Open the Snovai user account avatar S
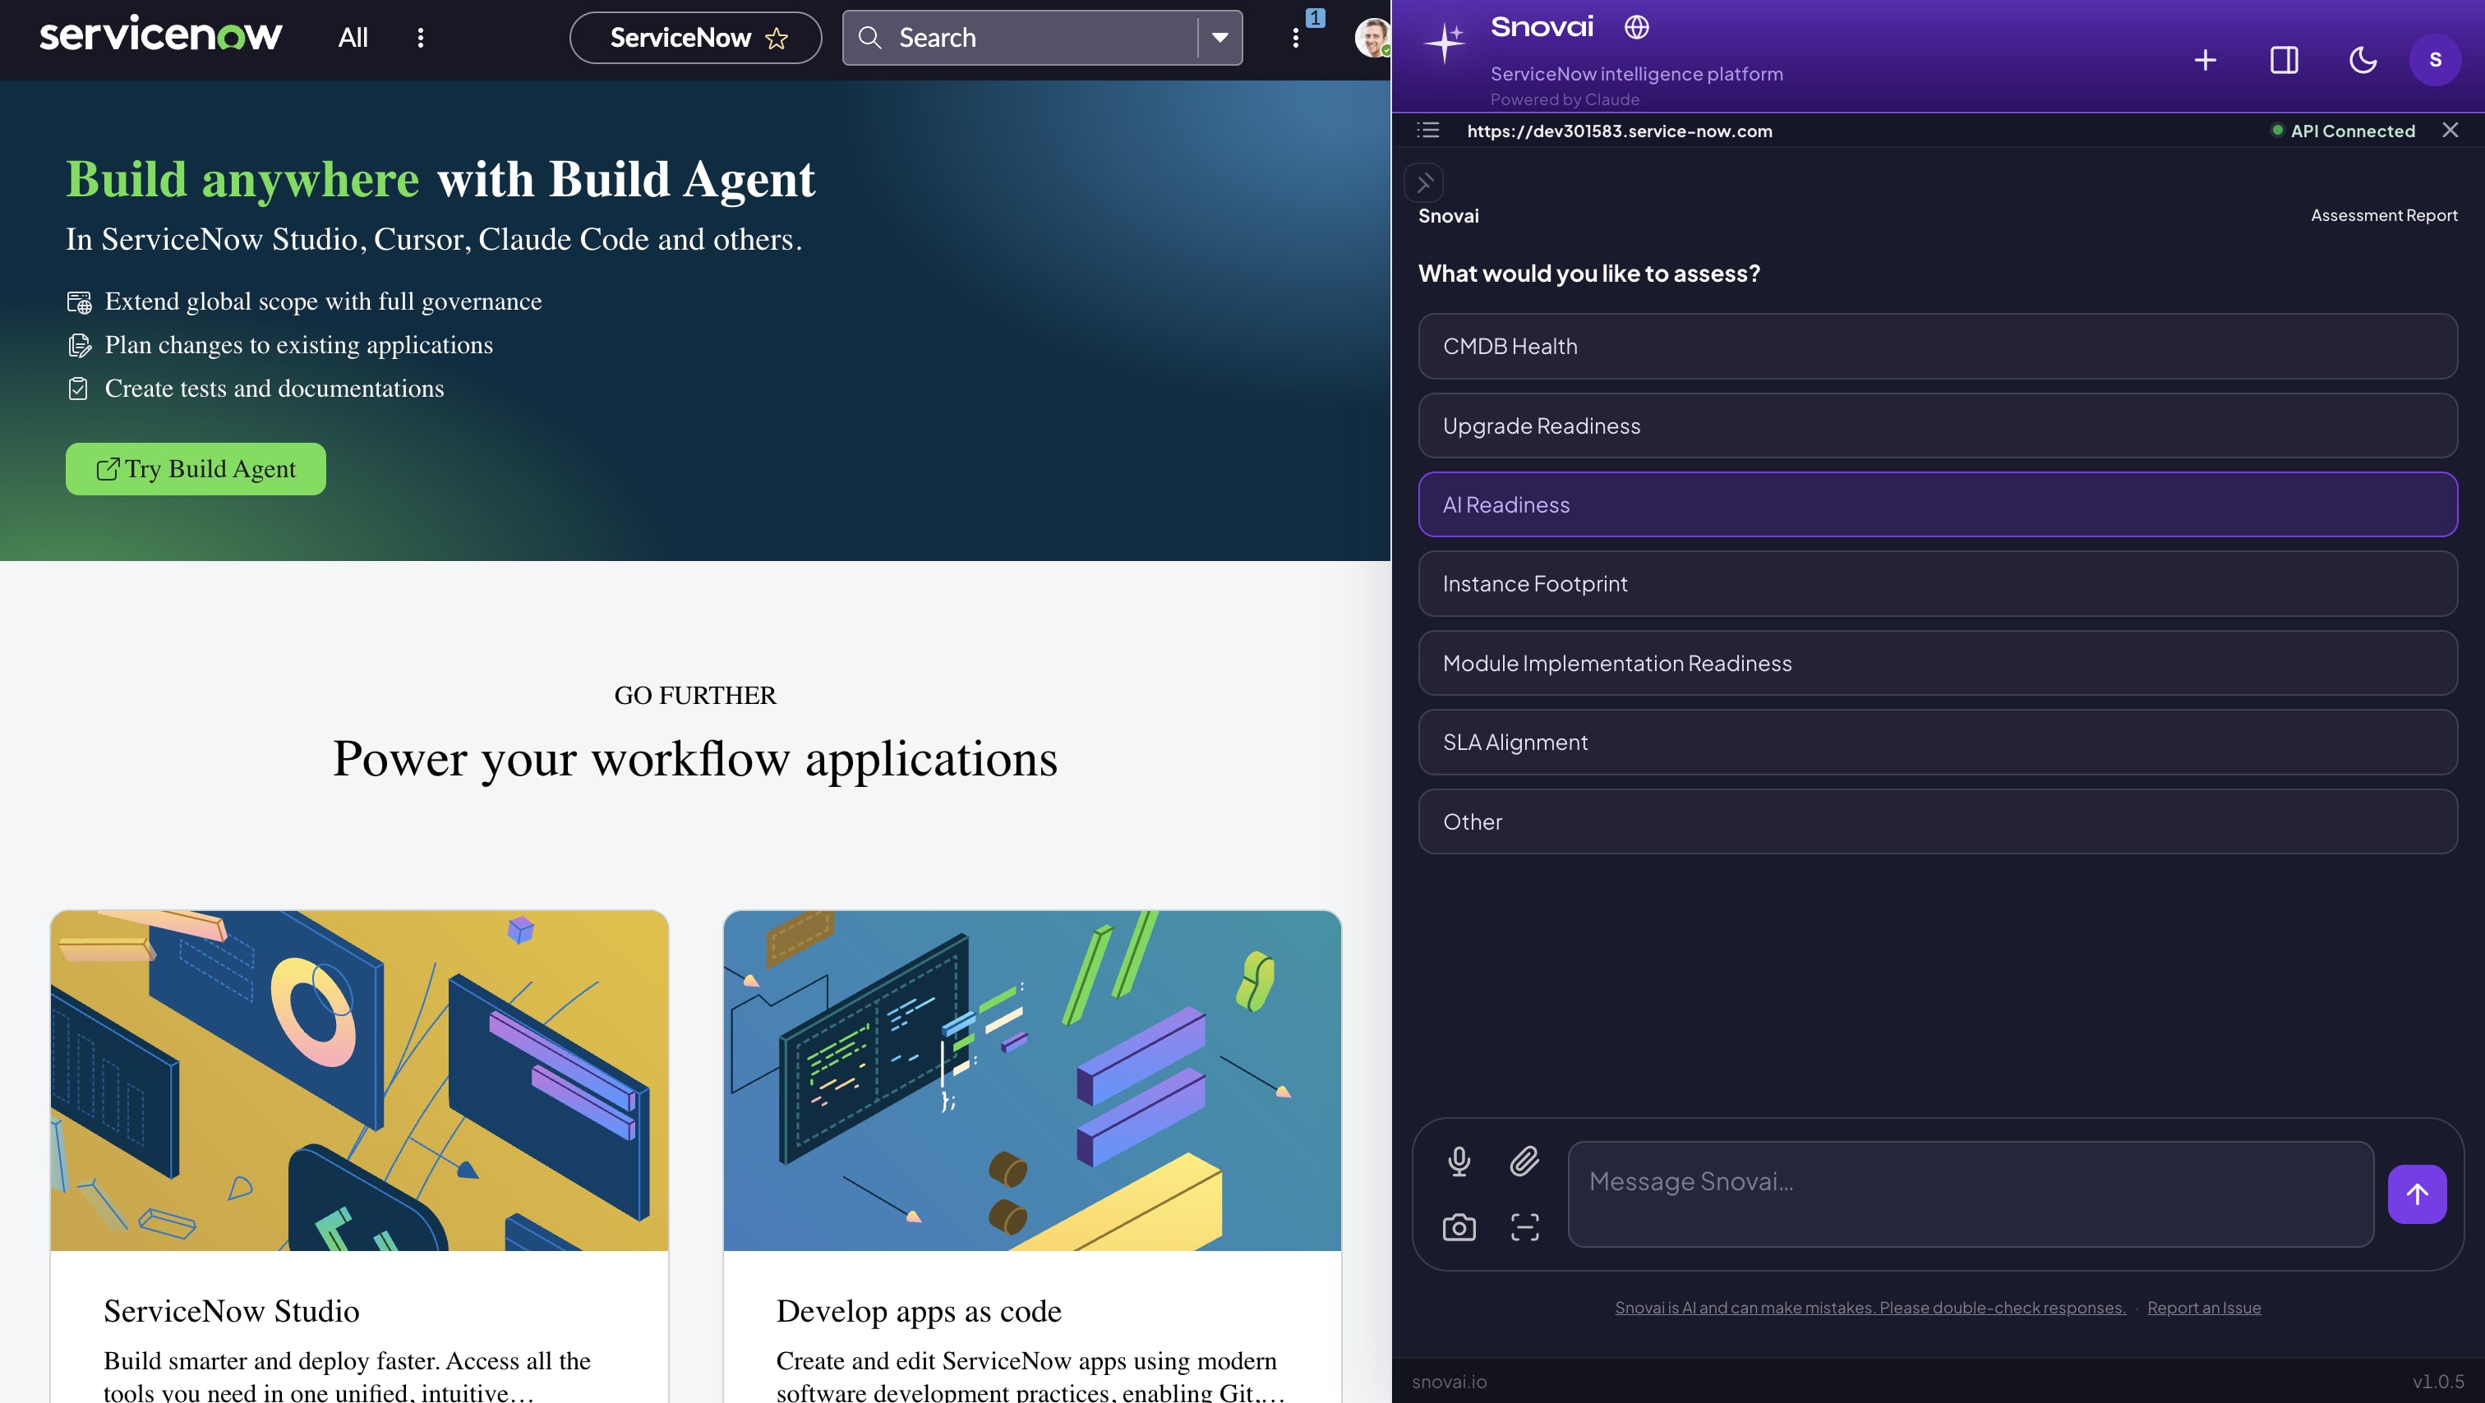 point(2435,60)
